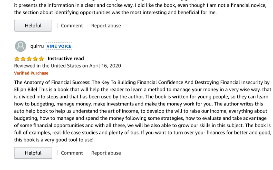Click the fifth star in quirru's rating

pyautogui.click(x=41, y=59)
